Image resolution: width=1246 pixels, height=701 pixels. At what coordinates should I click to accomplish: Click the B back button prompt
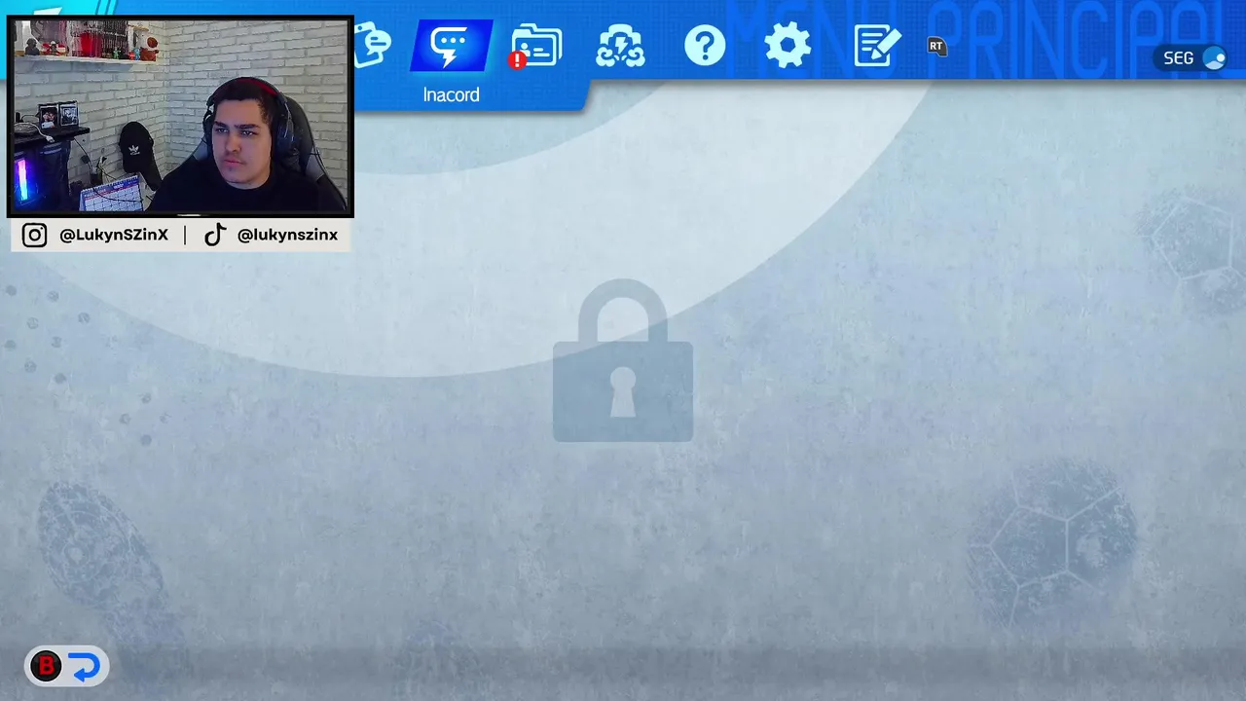pos(66,666)
